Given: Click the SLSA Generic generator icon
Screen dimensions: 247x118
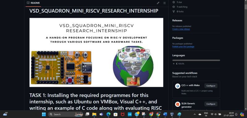Looking at the screenshot, I should click(178, 104).
